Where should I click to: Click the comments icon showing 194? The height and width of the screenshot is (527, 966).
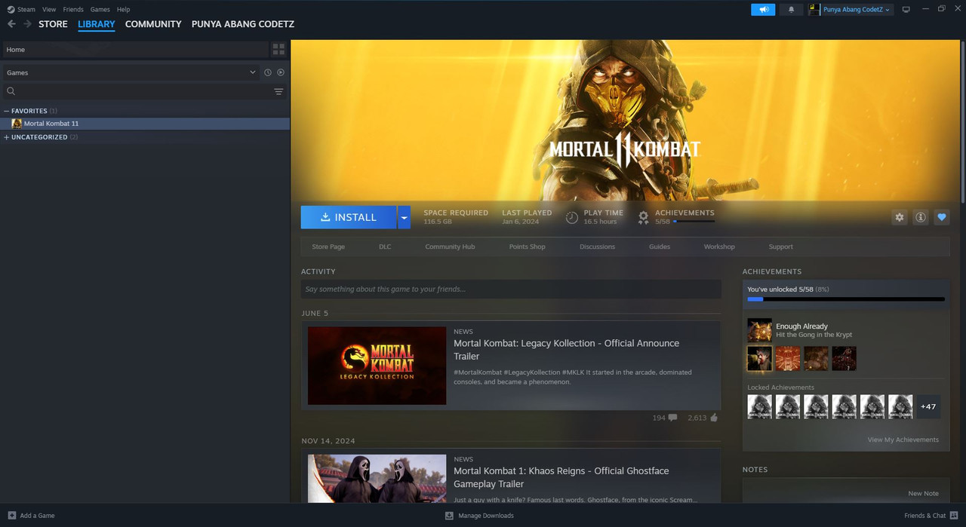672,417
